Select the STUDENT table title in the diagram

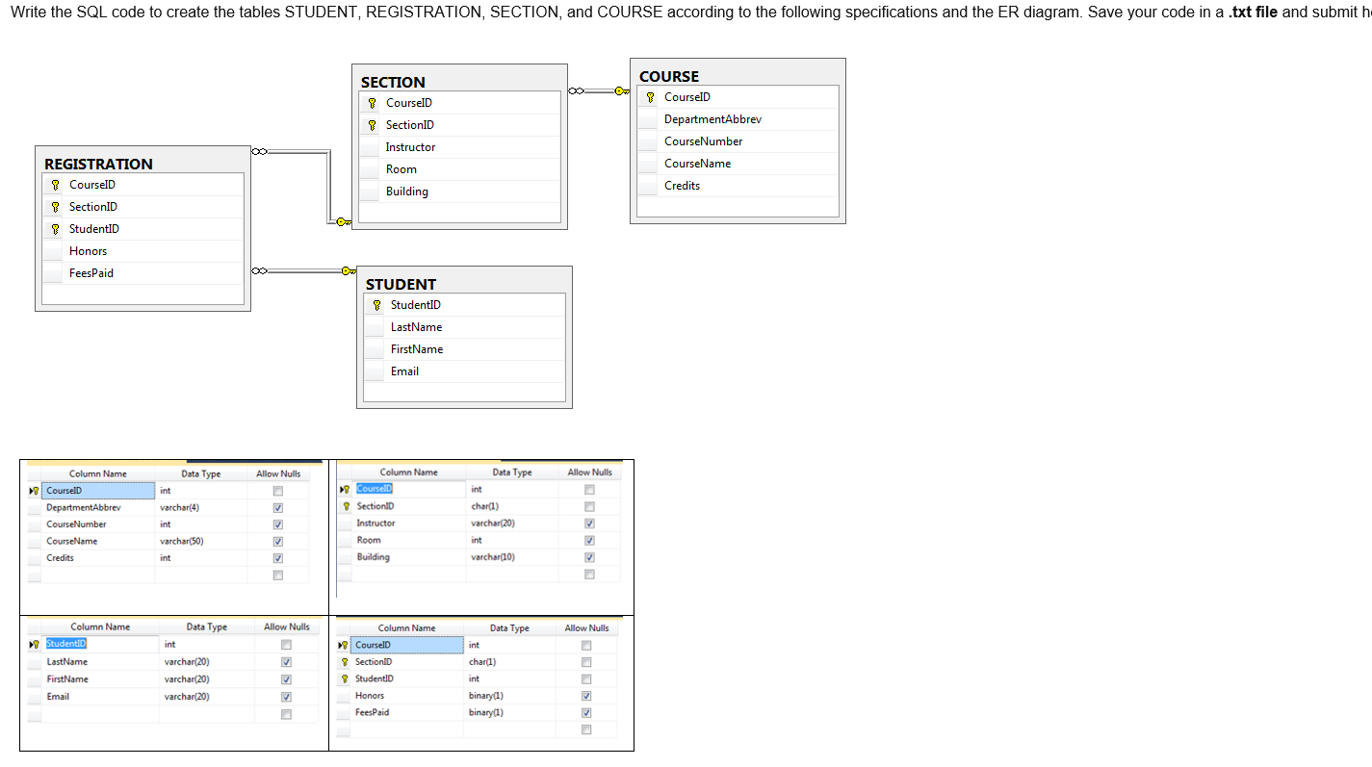pos(401,284)
